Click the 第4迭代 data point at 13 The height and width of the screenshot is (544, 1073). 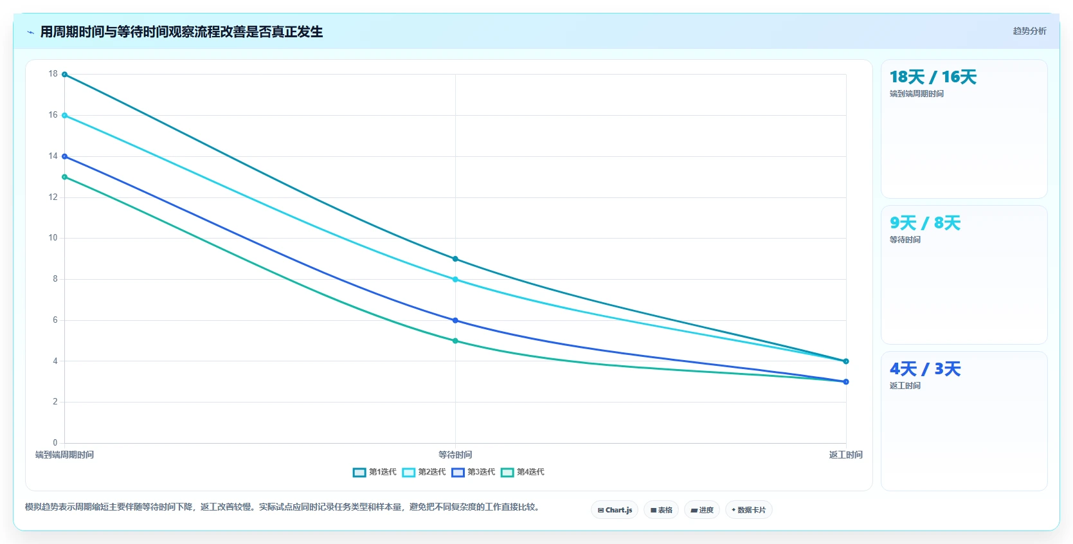(64, 177)
